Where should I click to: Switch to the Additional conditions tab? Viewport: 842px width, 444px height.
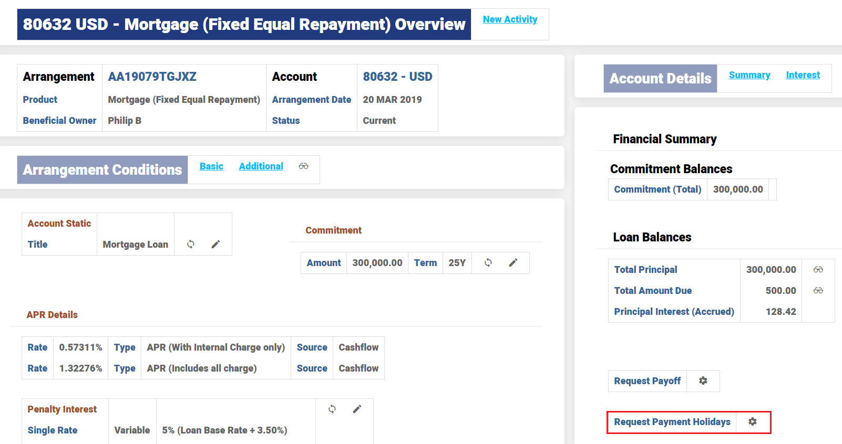(x=261, y=166)
